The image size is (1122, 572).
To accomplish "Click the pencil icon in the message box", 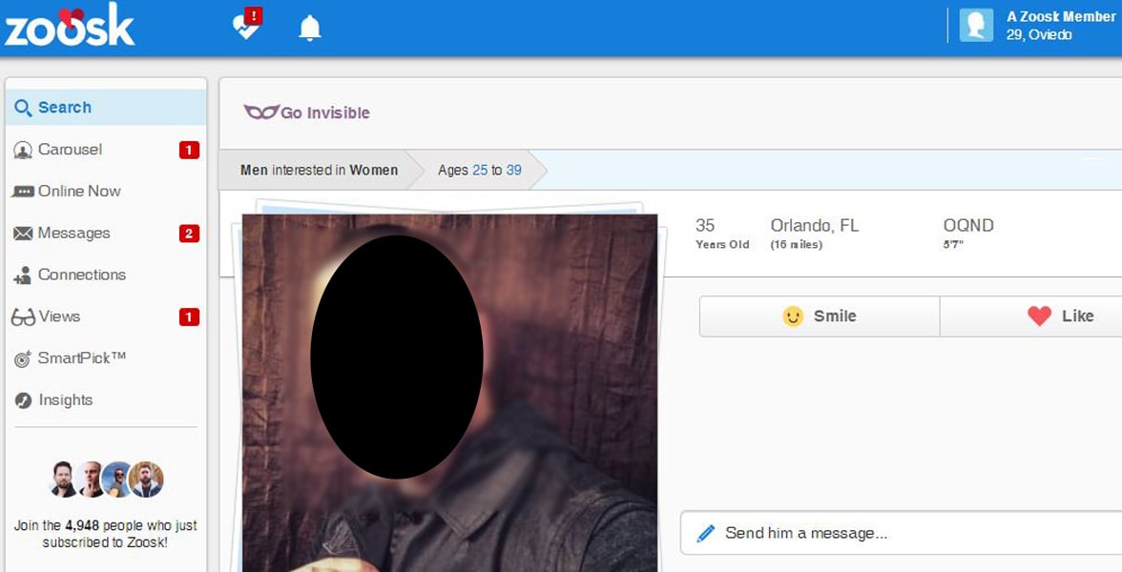I will pyautogui.click(x=706, y=533).
